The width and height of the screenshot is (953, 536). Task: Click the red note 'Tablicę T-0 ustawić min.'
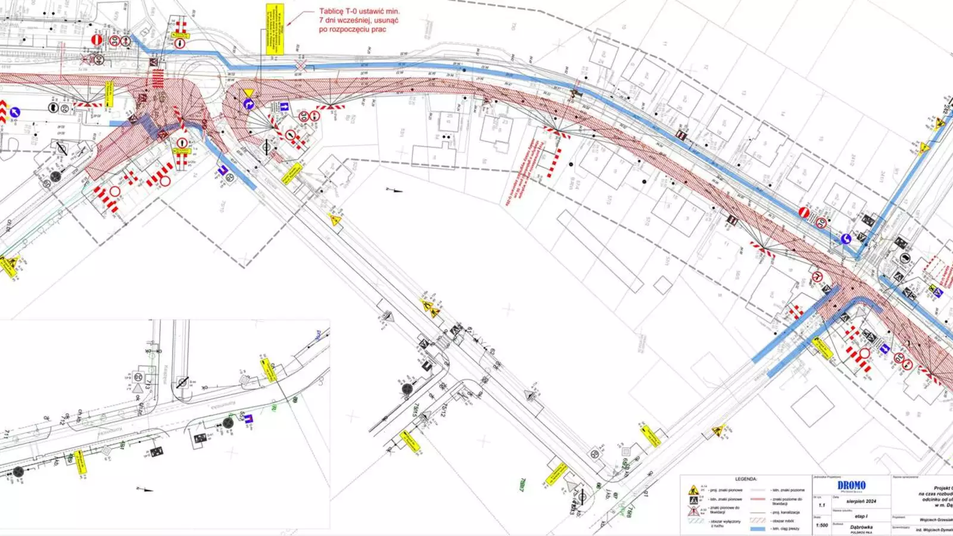point(359,11)
